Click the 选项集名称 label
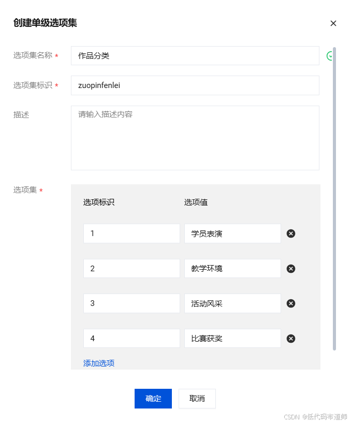The height and width of the screenshot is (424, 351). coord(33,55)
